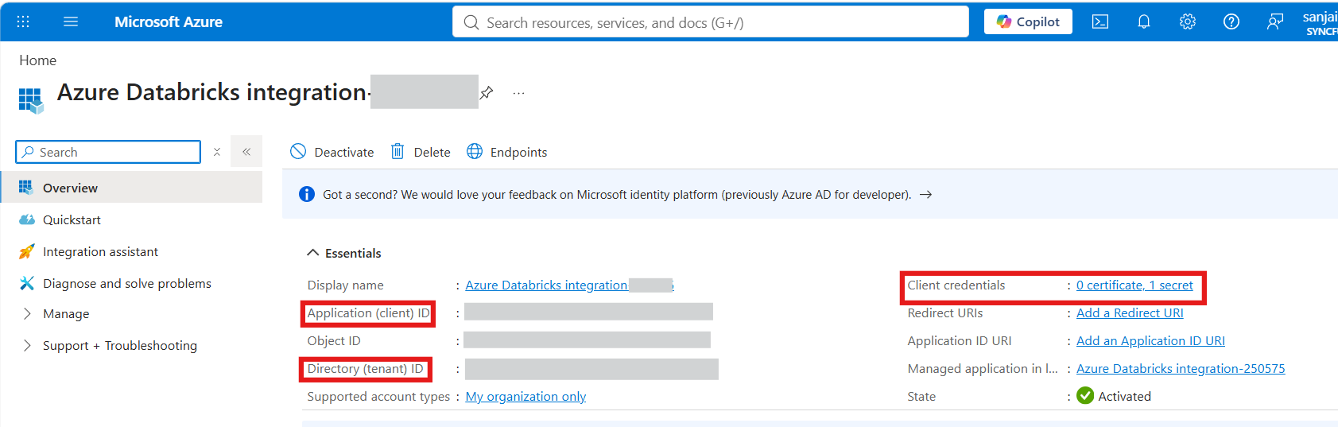1338x427 pixels.
Task: Open portal settings gear
Action: (x=1188, y=21)
